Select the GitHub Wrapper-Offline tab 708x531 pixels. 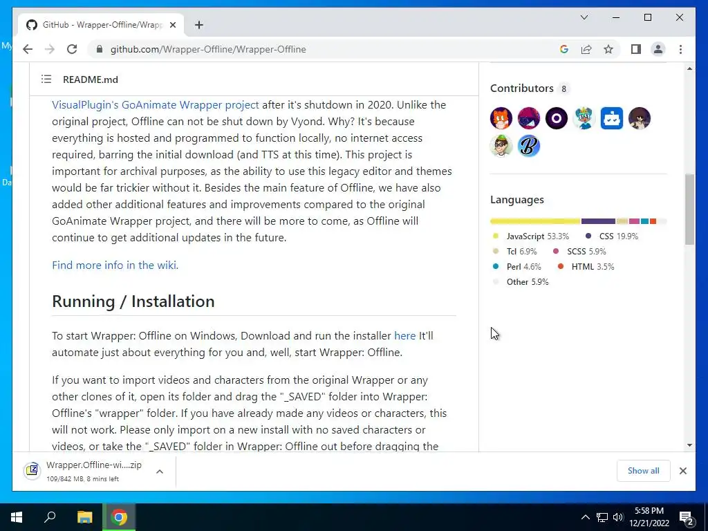click(x=101, y=24)
